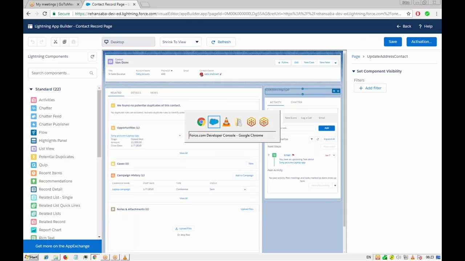
Task: Switch to the Chatter tab
Action: 296,102
